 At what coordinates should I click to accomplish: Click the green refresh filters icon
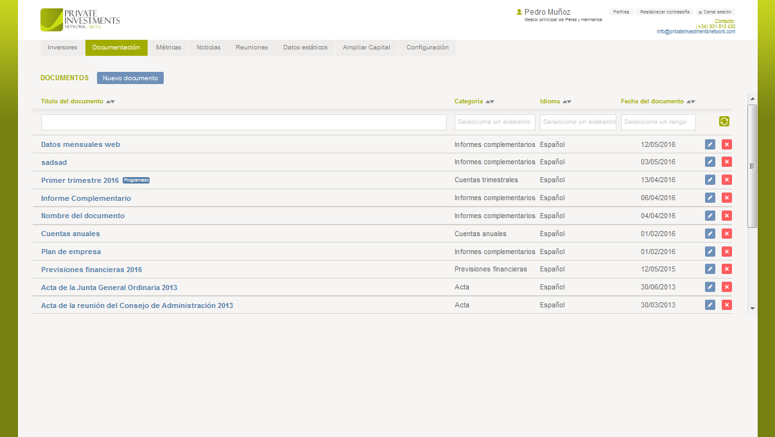724,122
